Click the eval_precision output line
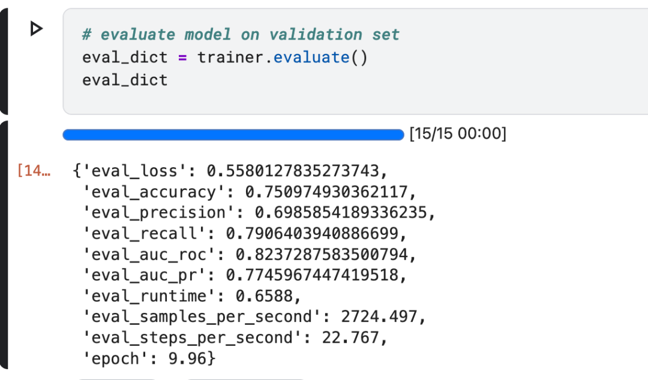 pyautogui.click(x=259, y=213)
